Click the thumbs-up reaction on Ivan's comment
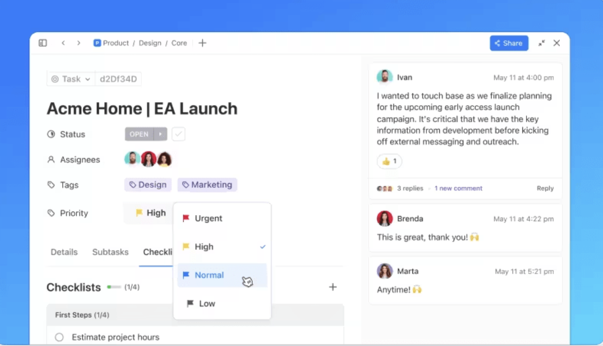Screen dimensions: 603x346 (389, 161)
